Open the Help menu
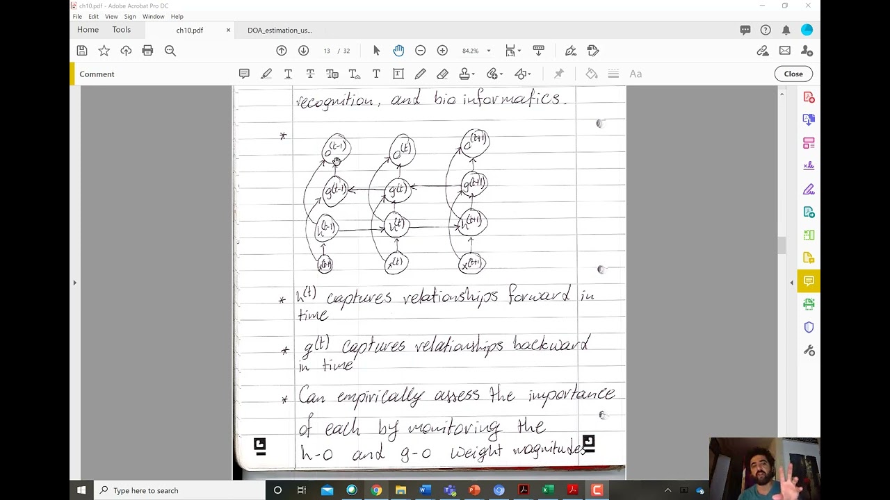The image size is (890, 500). 177,17
